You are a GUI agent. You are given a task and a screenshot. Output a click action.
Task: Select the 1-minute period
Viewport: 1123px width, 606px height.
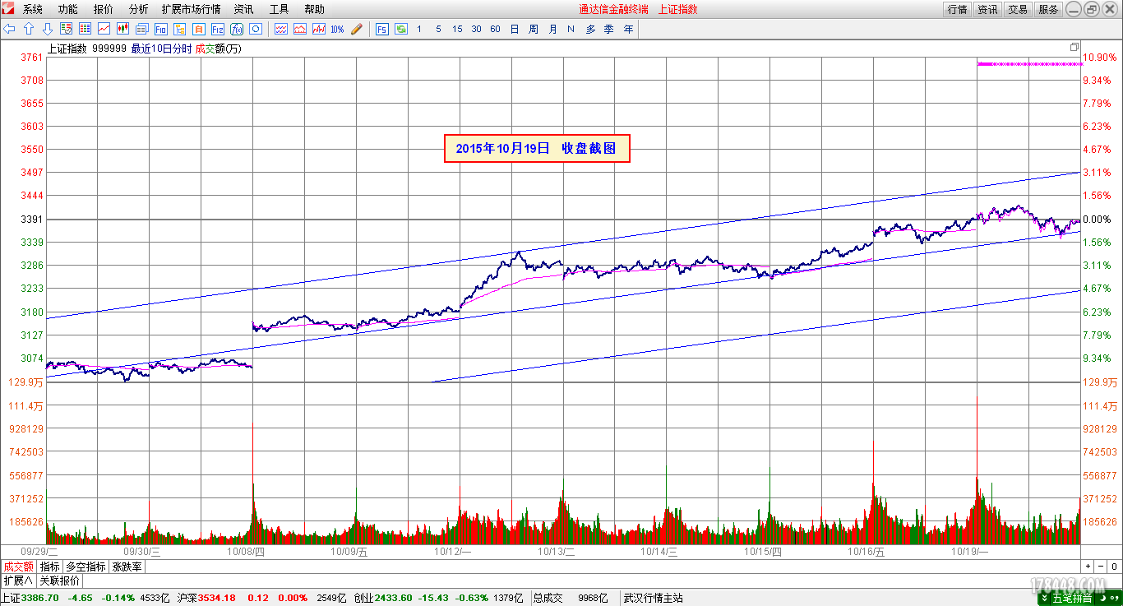coord(419,29)
